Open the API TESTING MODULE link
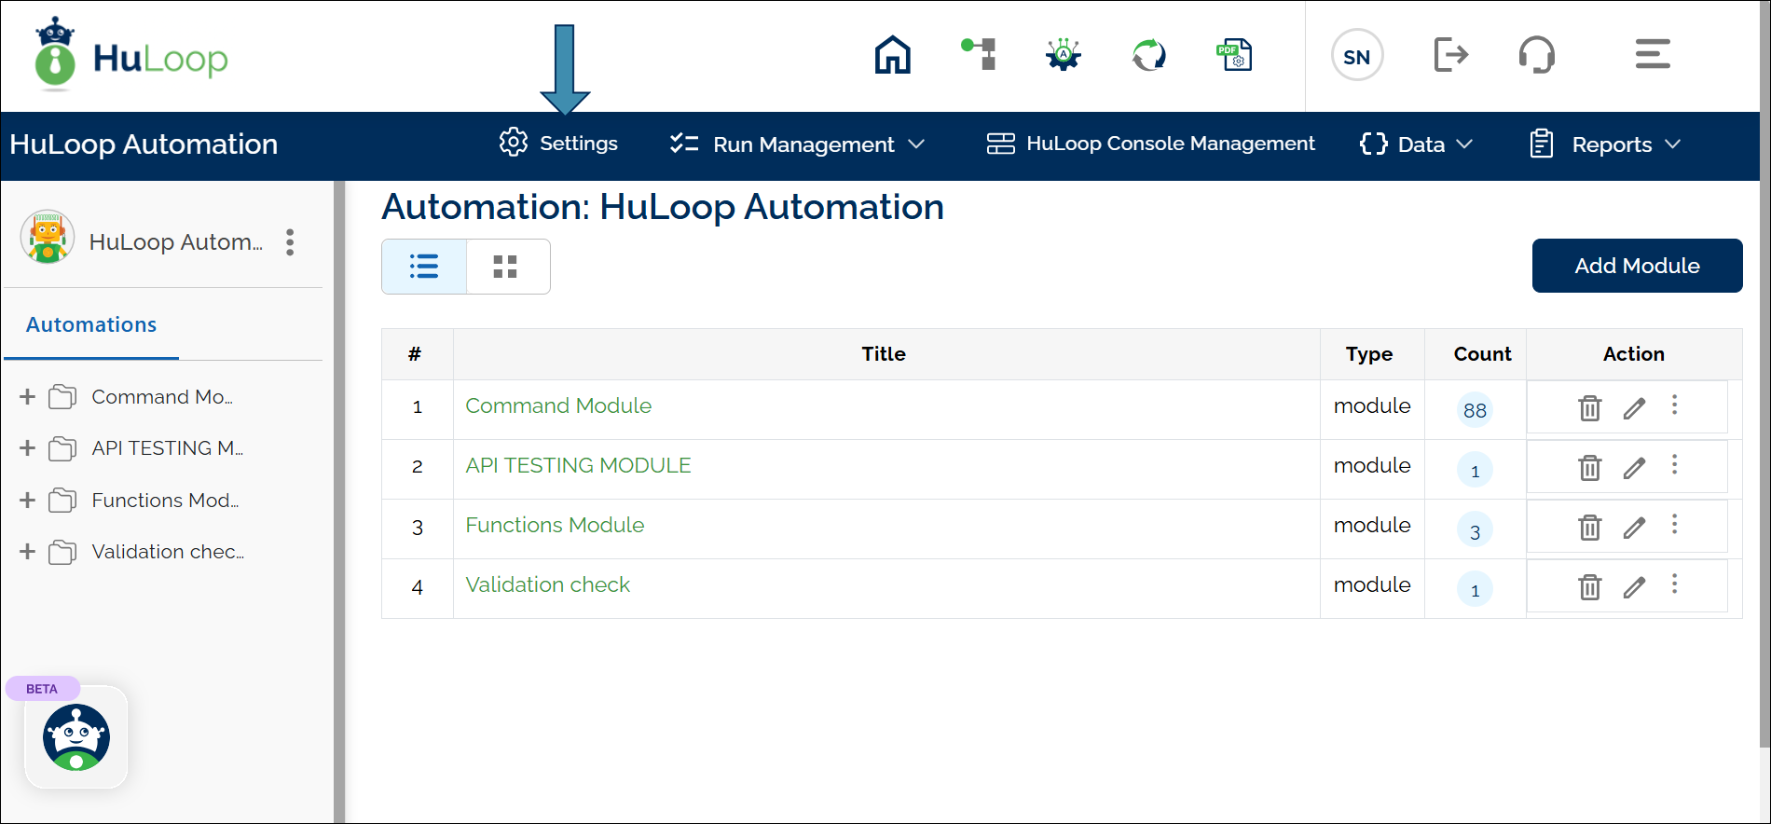The width and height of the screenshot is (1771, 824). coord(578,465)
